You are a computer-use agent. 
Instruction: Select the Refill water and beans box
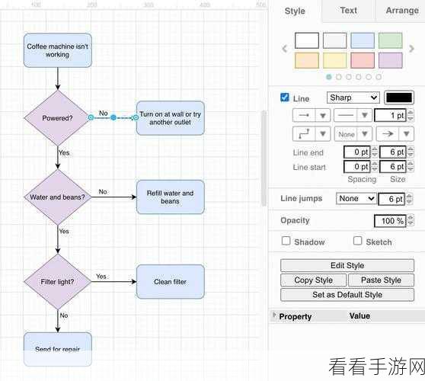point(170,197)
